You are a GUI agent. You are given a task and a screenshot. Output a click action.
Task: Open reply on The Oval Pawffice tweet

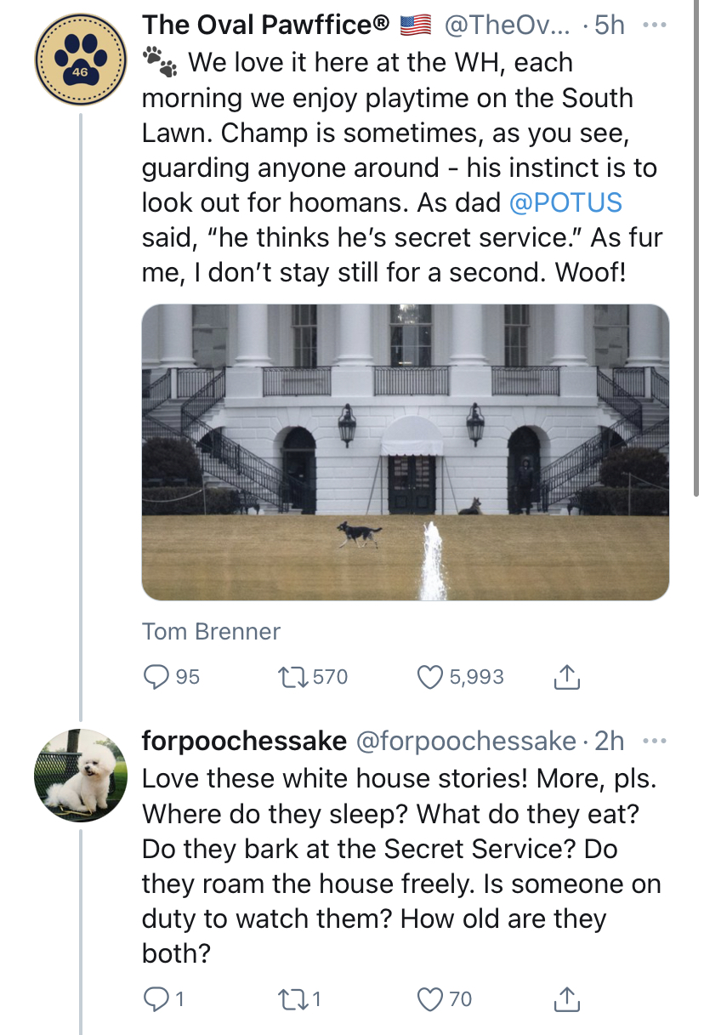(172, 677)
